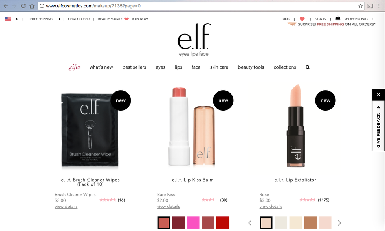This screenshot has width=385, height=231.
Task: Open the Brush Cleaner Wipes product image
Action: (90, 130)
